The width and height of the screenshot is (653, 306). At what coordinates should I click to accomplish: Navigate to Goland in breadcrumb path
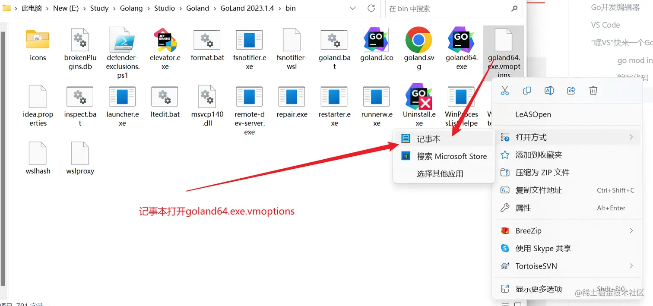point(198,8)
